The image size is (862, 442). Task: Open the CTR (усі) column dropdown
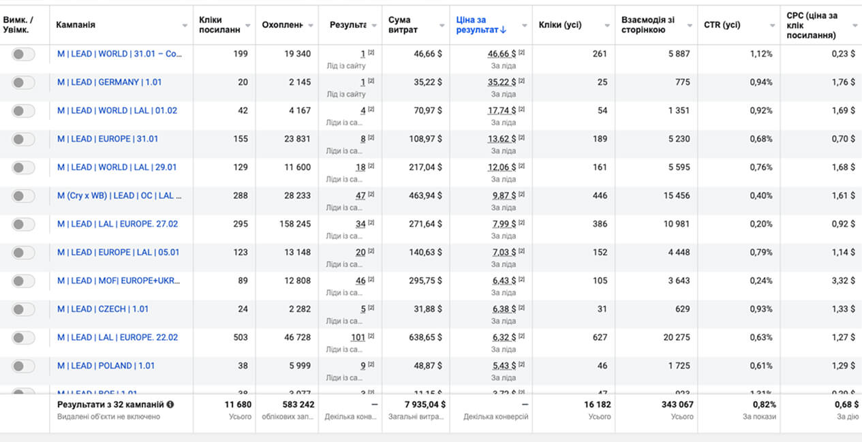771,25
